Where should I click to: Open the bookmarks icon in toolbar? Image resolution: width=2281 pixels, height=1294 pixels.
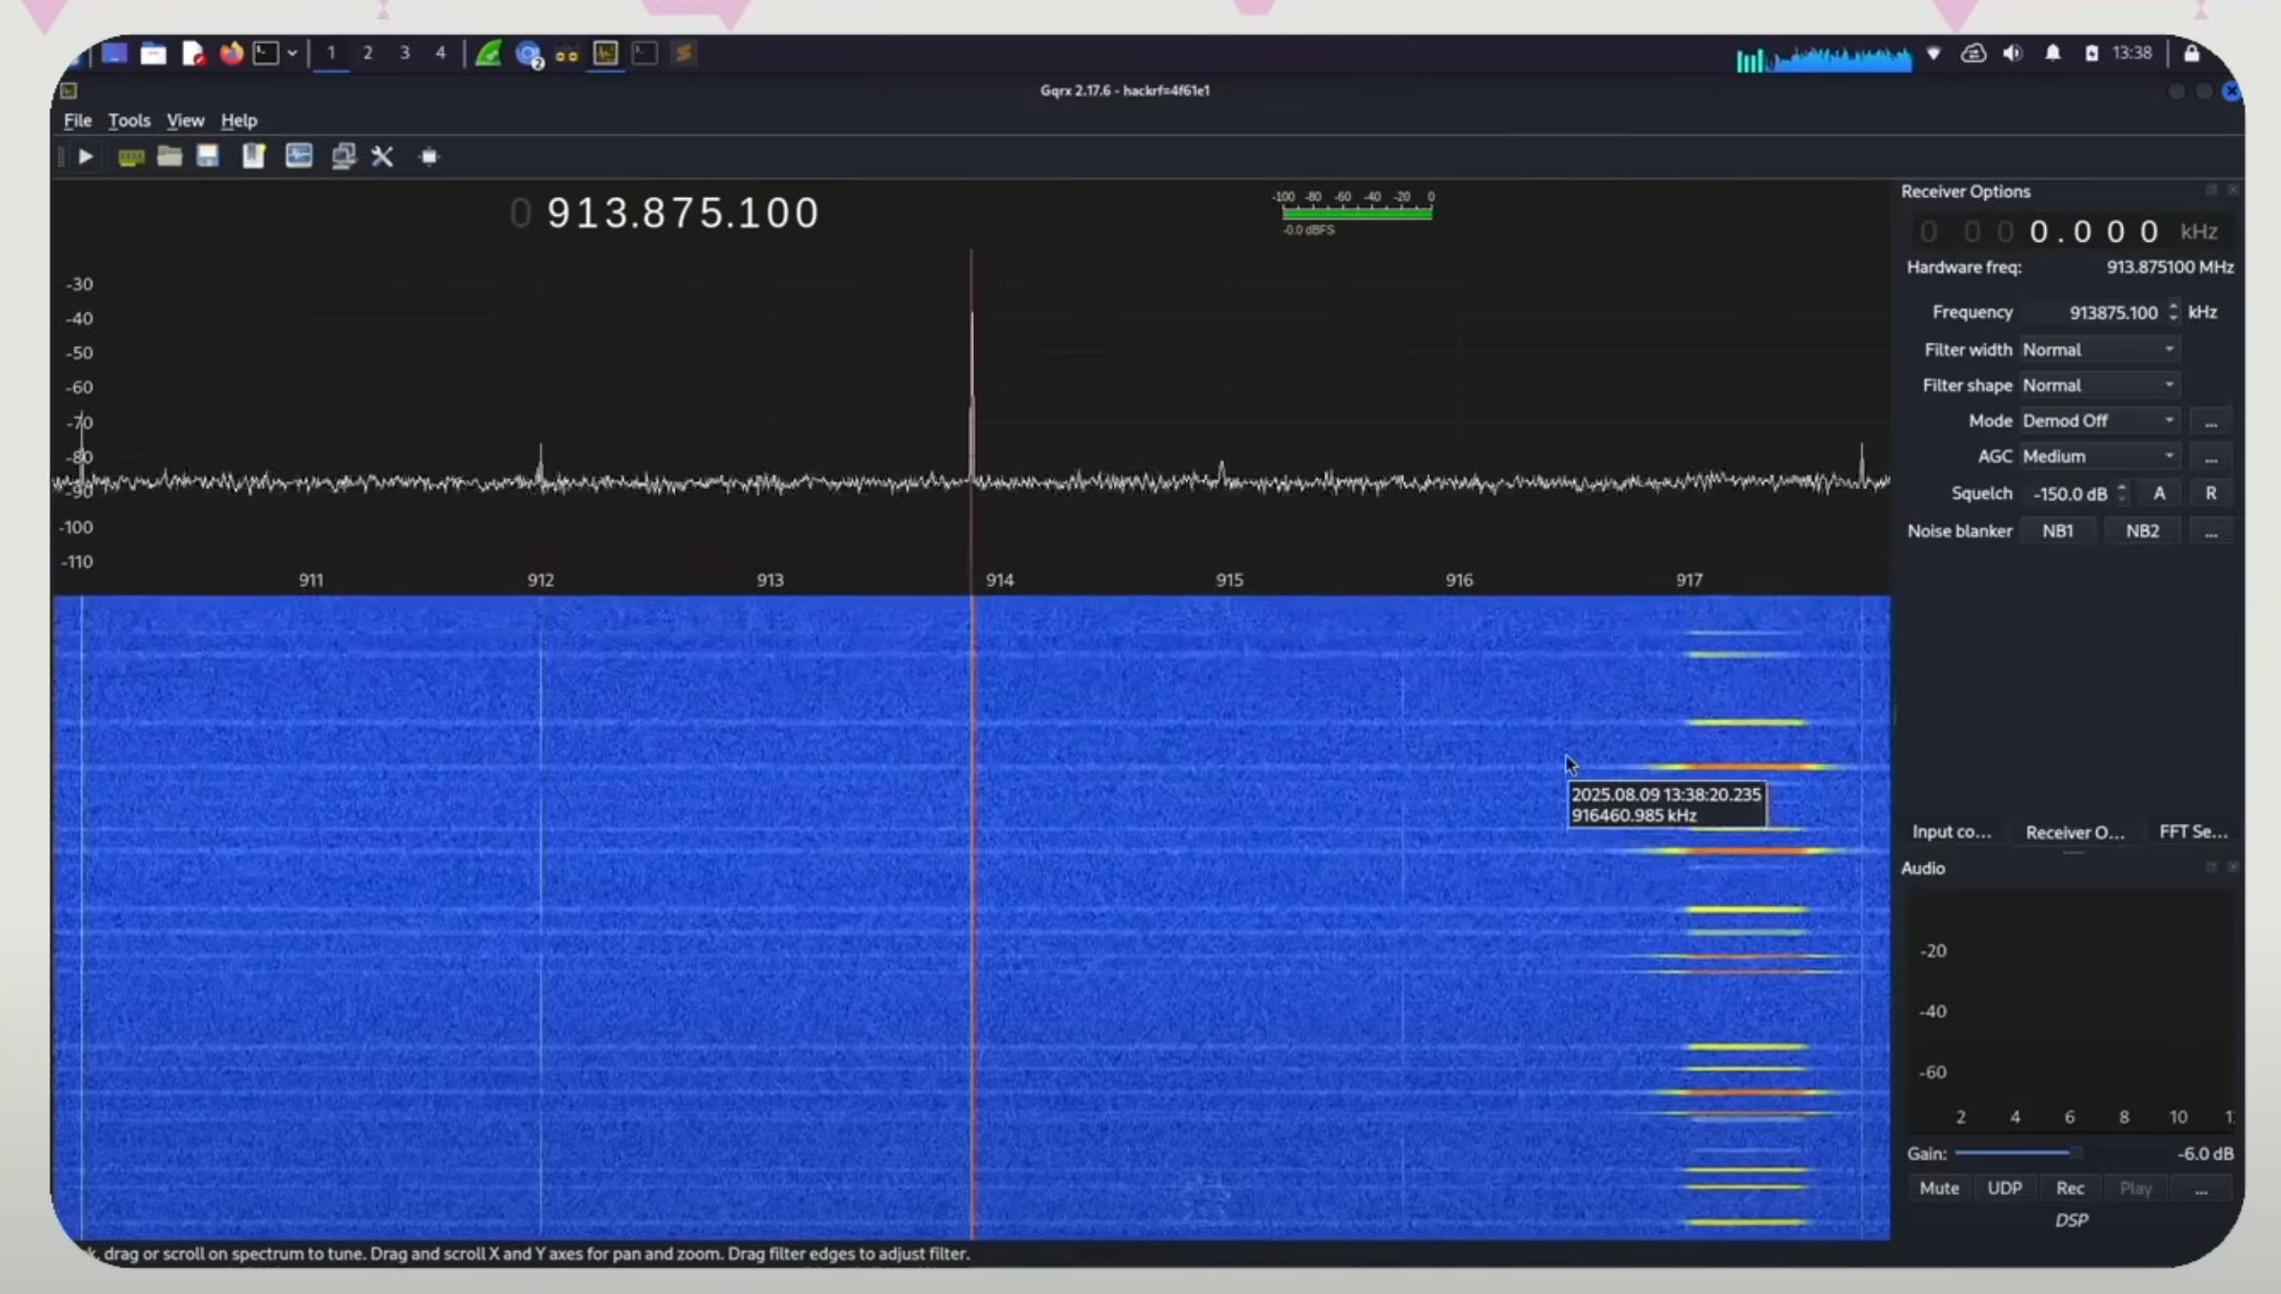253,157
